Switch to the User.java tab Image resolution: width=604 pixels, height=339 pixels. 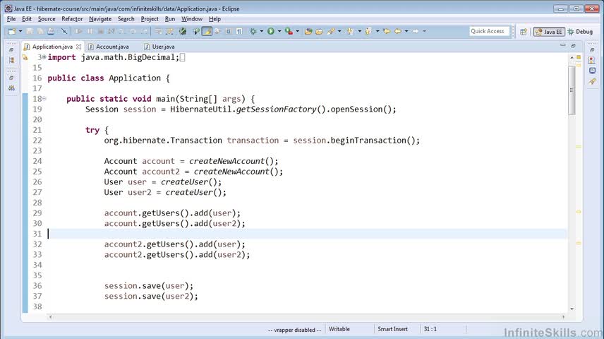point(159,47)
